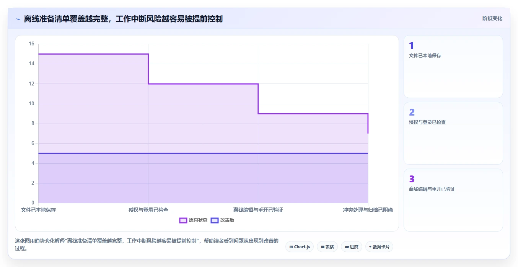Click the number 3 on the third card
This screenshot has width=518, height=267.
(412, 179)
